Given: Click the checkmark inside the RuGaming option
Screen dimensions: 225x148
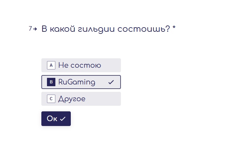Looking at the screenshot, I should point(111,82).
